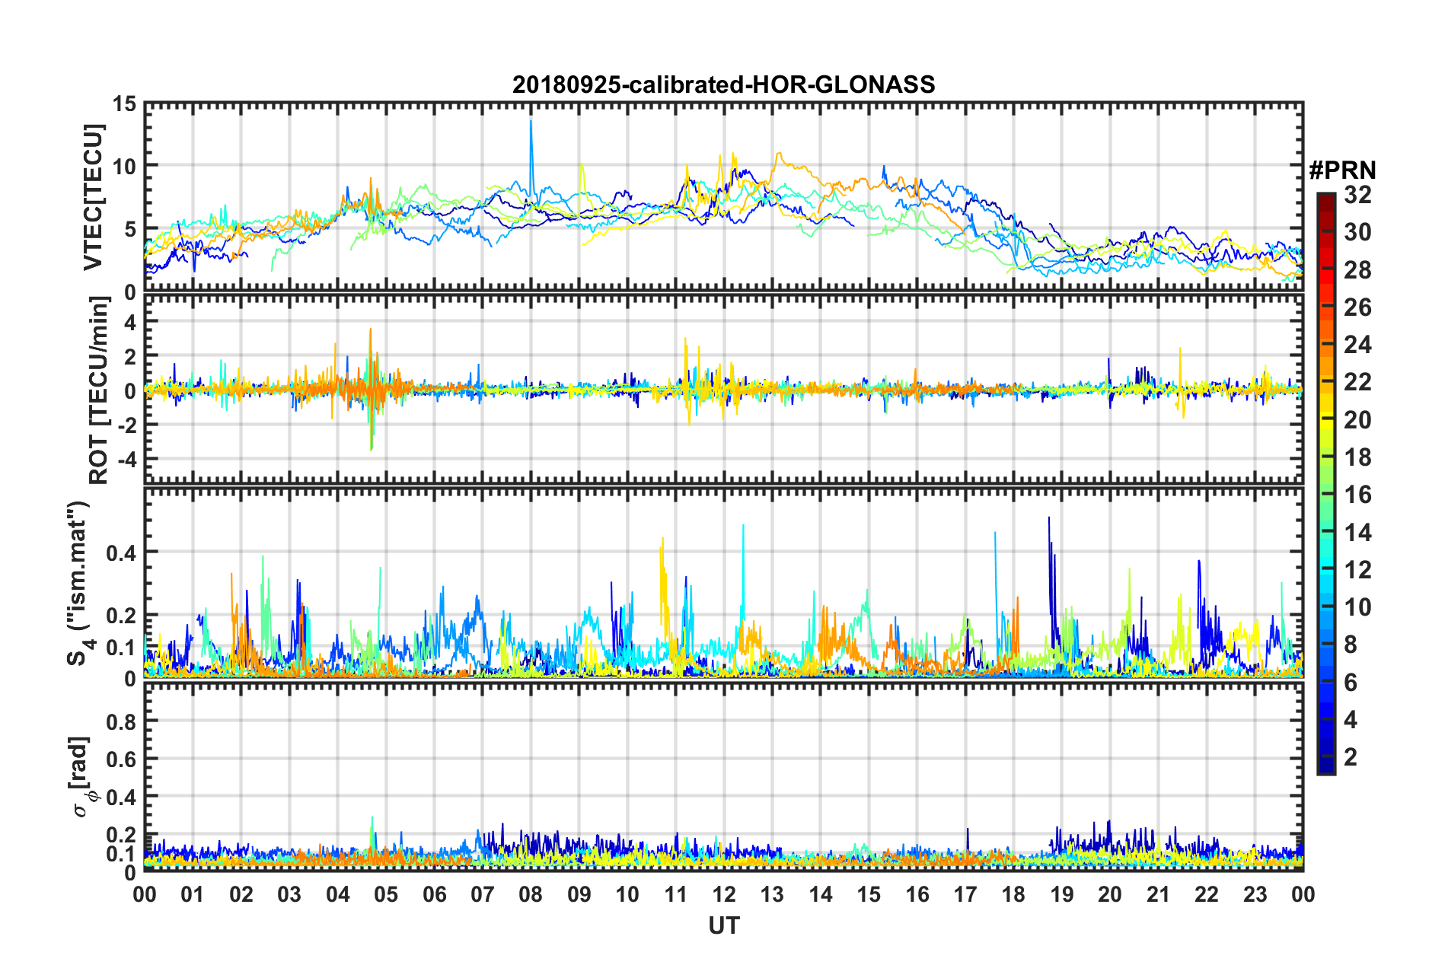Click the UT x-axis label
This screenshot has width=1448, height=968.
tap(723, 925)
